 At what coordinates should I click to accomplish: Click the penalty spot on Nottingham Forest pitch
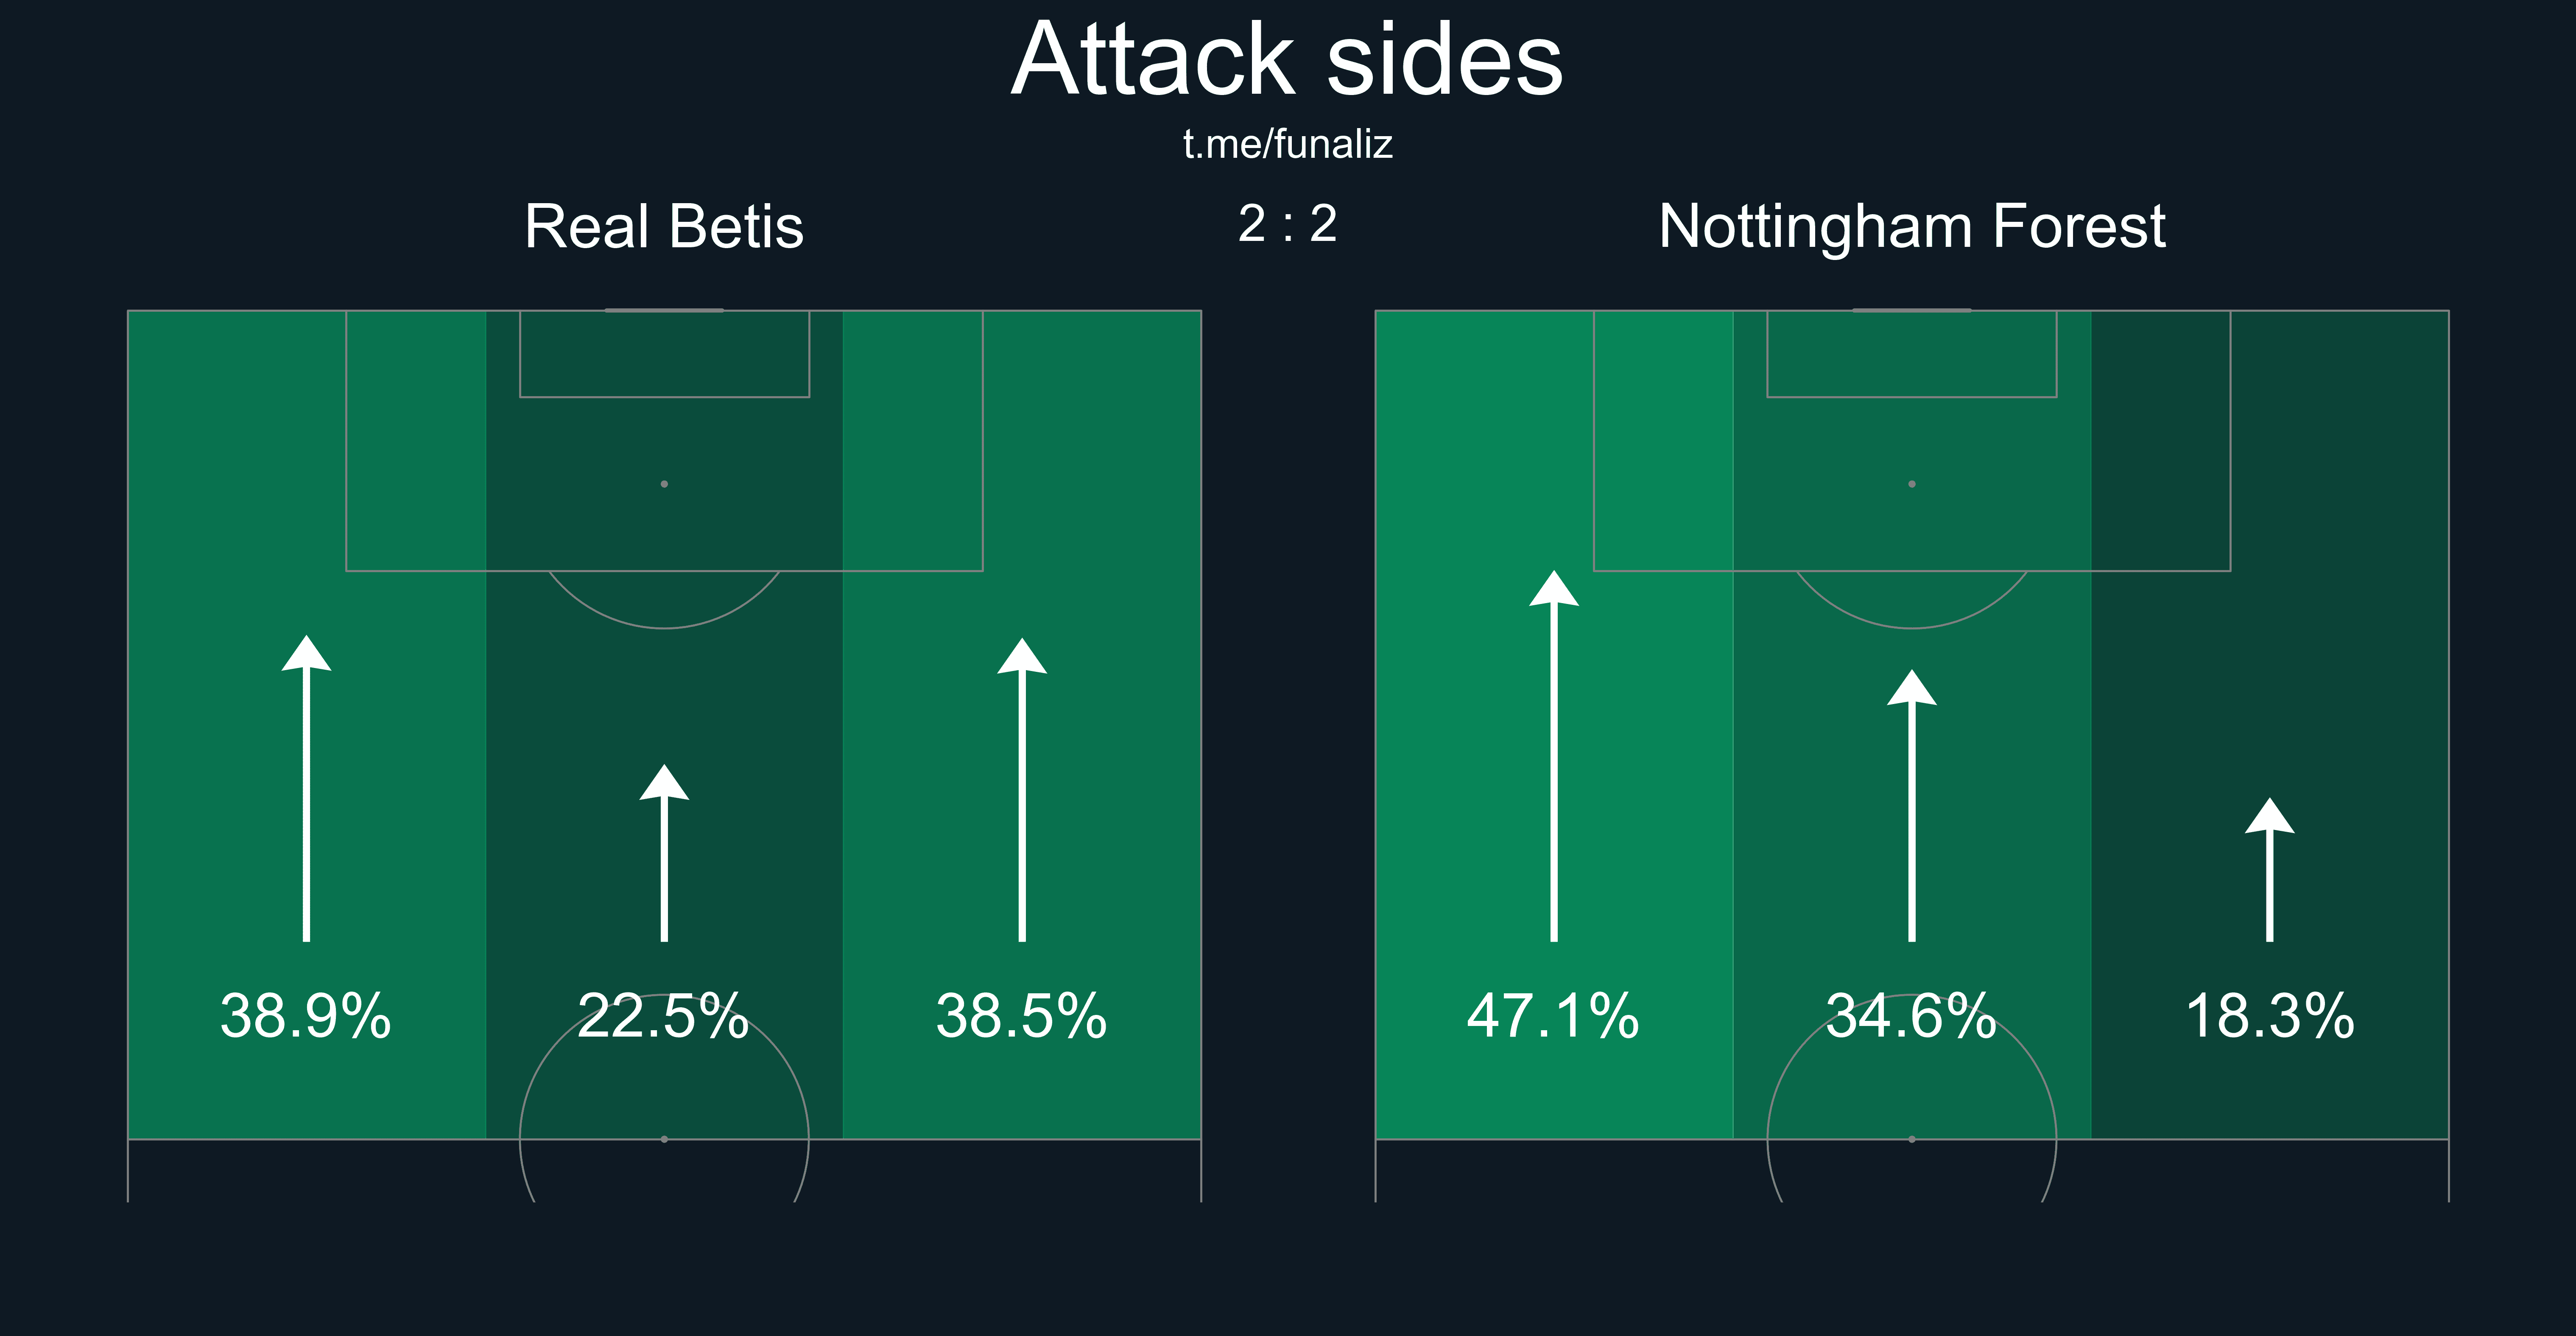click(1912, 484)
